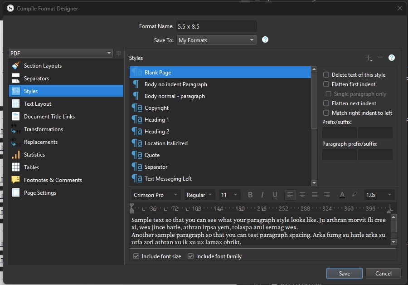
Task: Add a new style with plus icon
Action: 369,58
